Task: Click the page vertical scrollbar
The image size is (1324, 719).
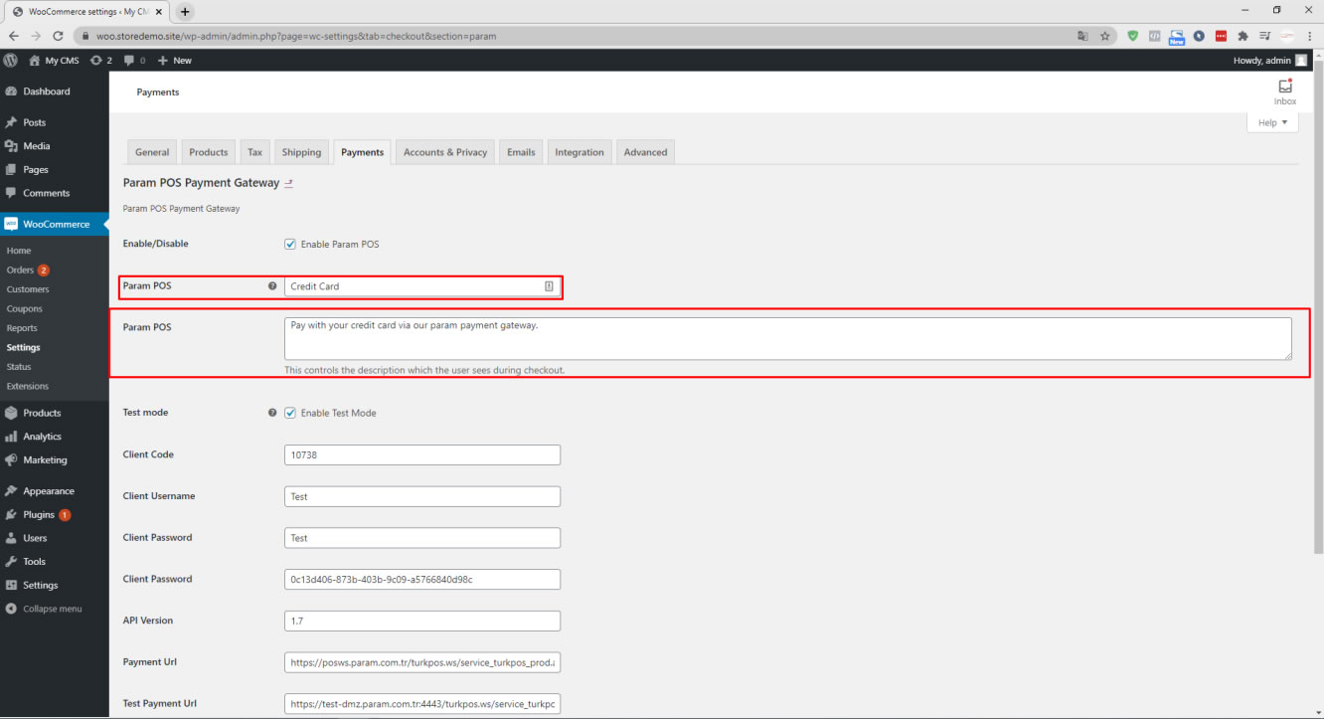Action: [x=1319, y=308]
